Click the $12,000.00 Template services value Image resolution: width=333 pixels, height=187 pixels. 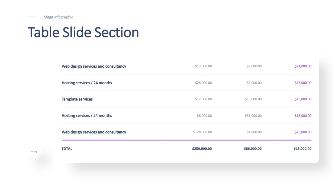click(x=203, y=99)
